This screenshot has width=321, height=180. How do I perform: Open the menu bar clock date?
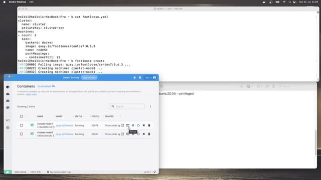click(x=308, y=2)
